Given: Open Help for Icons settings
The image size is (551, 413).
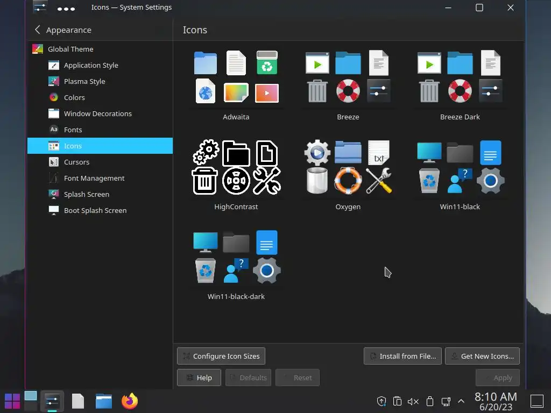Looking at the screenshot, I should tap(199, 378).
